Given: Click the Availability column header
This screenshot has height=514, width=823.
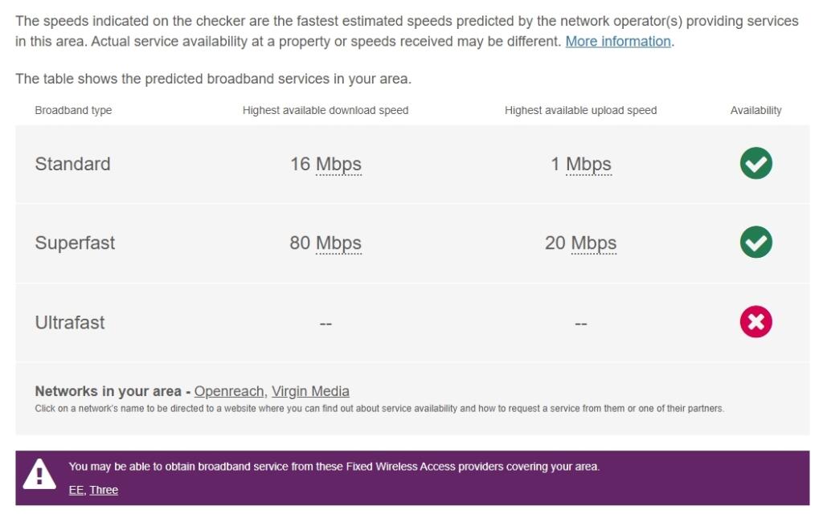Looking at the screenshot, I should coord(755,110).
